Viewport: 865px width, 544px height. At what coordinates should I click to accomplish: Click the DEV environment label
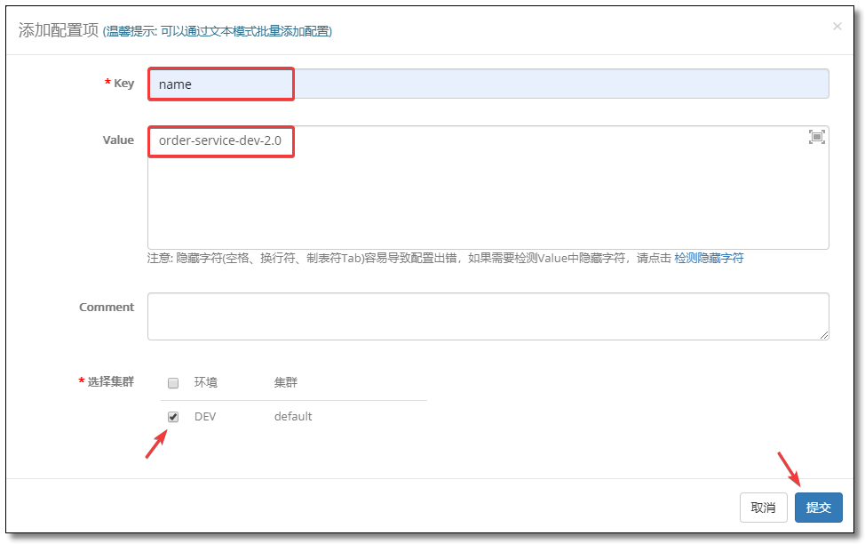205,416
